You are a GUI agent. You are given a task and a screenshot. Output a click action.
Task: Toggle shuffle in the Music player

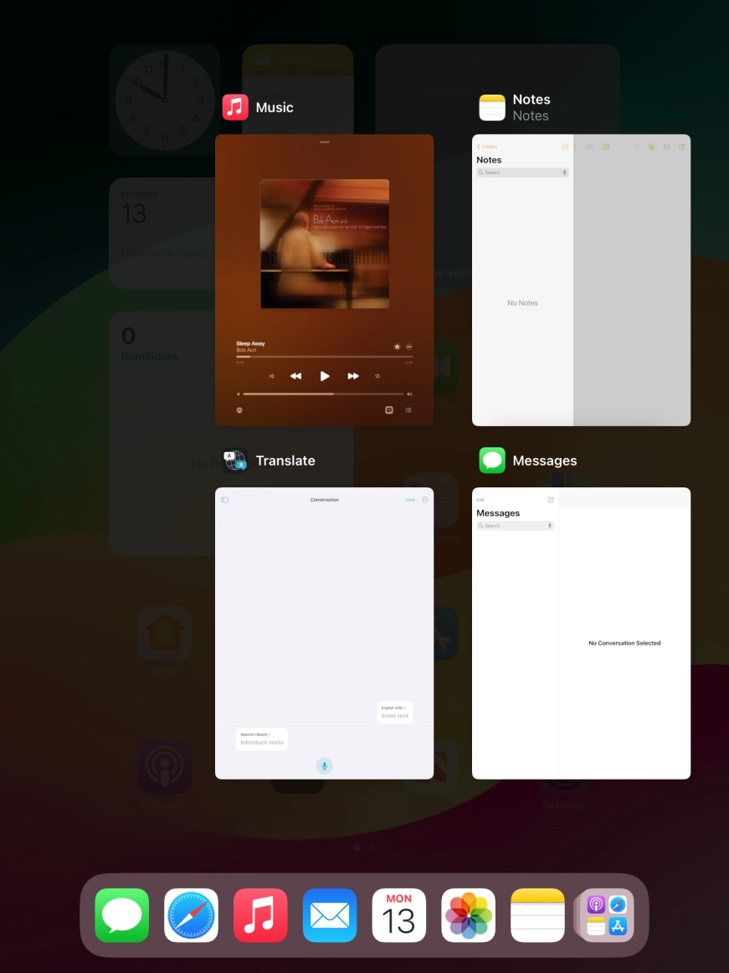[271, 376]
